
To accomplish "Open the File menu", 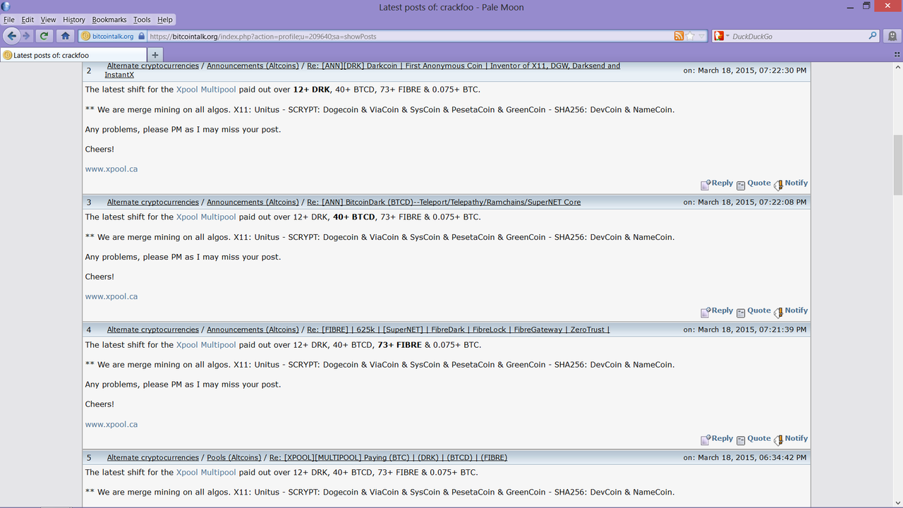I will pos(8,20).
